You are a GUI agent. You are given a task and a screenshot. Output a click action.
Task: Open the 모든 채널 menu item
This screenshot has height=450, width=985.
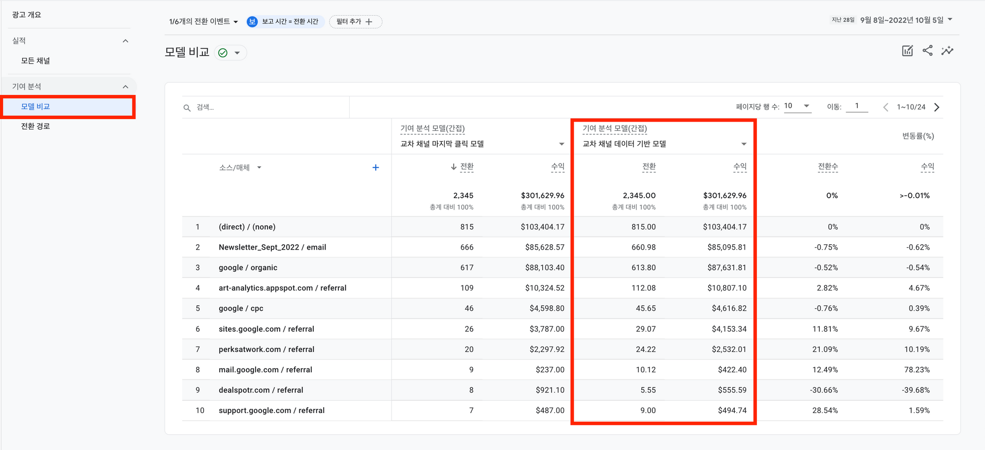[x=35, y=61]
